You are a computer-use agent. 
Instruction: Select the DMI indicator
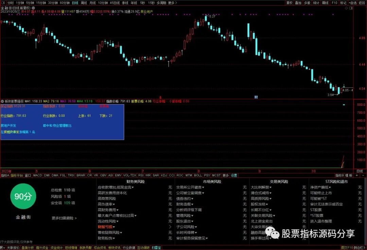47,175
